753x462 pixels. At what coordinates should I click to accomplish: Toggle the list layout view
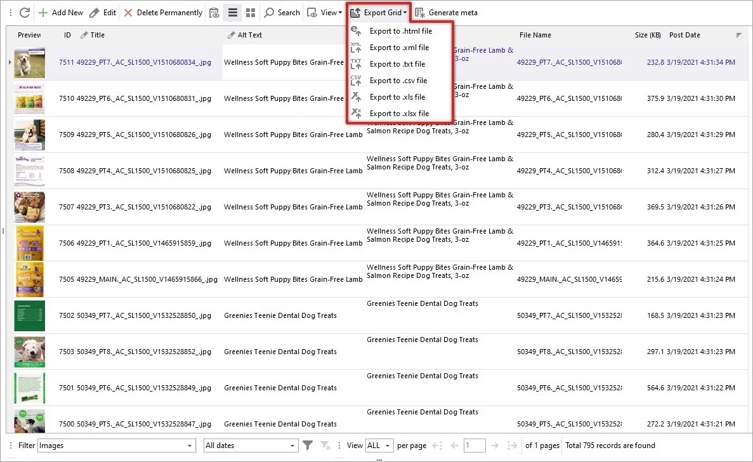[232, 12]
